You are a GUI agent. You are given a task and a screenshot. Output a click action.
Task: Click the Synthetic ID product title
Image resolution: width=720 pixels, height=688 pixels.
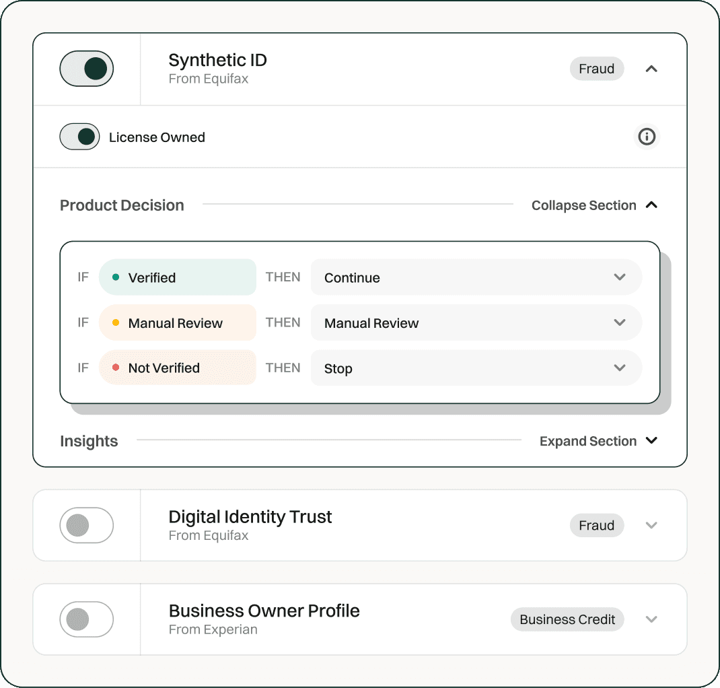click(217, 61)
